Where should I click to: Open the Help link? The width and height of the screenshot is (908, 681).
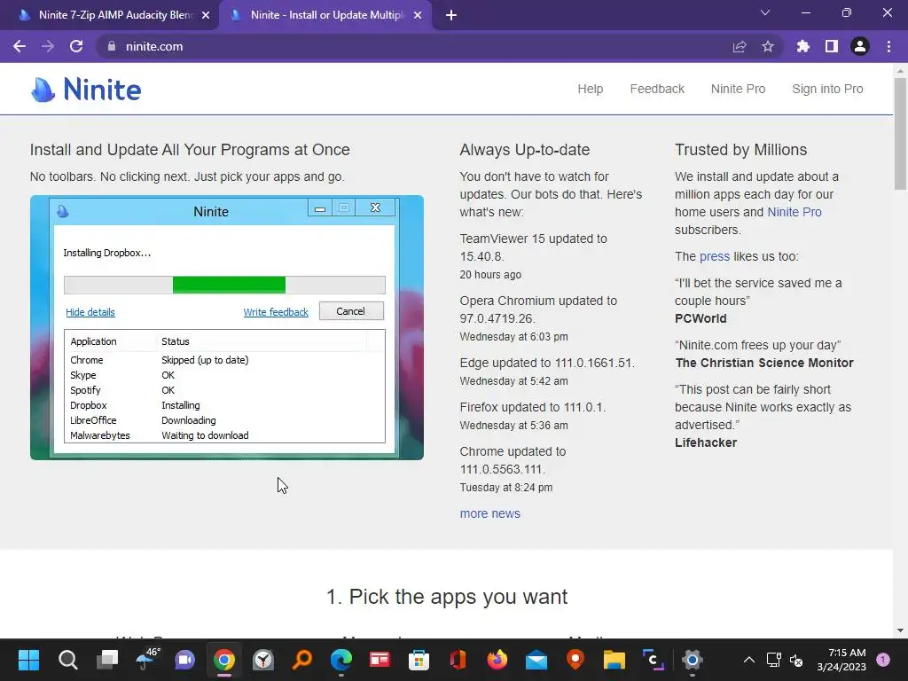590,89
